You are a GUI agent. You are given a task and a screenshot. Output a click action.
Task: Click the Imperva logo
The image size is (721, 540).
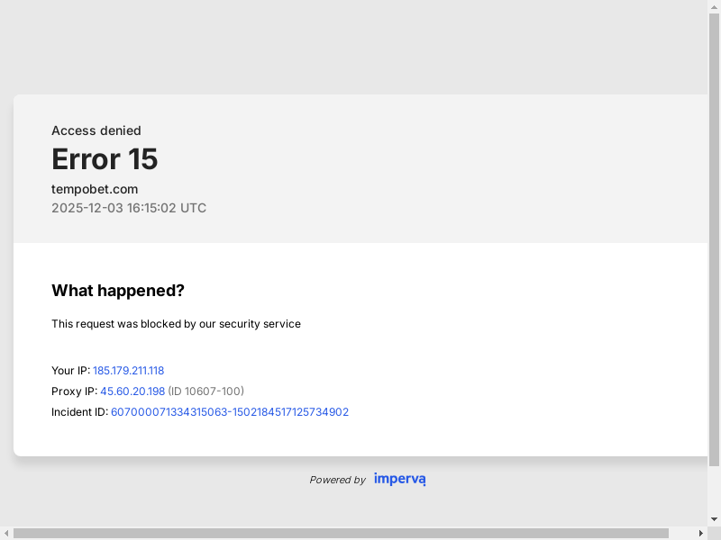pyautogui.click(x=399, y=479)
